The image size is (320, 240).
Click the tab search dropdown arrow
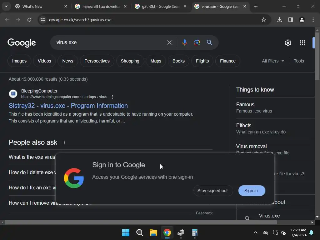tap(6, 6)
